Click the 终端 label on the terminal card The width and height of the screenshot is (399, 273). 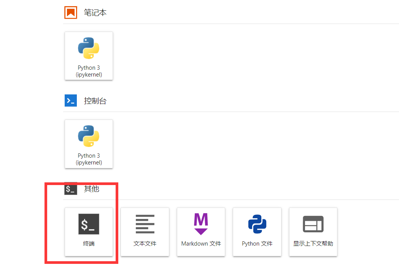[89, 244]
